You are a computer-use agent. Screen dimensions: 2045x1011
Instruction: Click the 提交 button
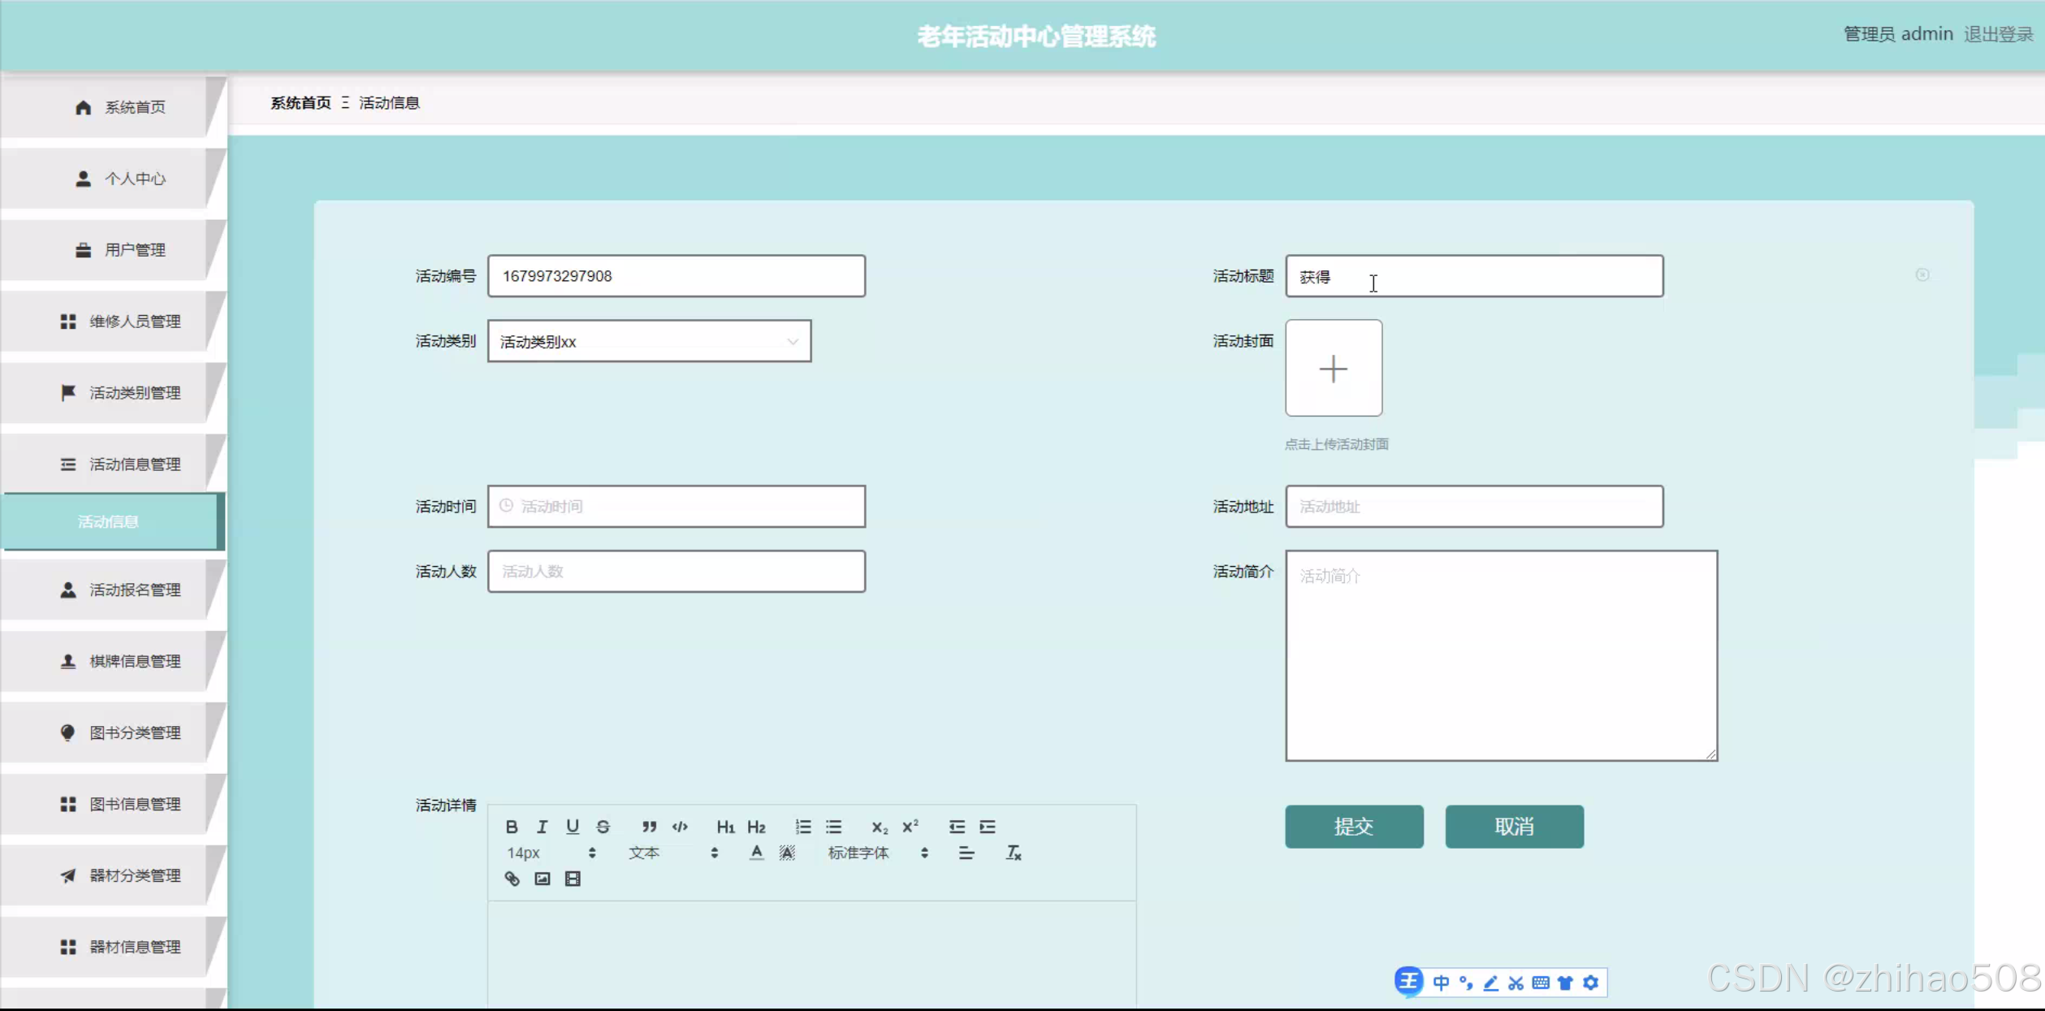pos(1354,827)
